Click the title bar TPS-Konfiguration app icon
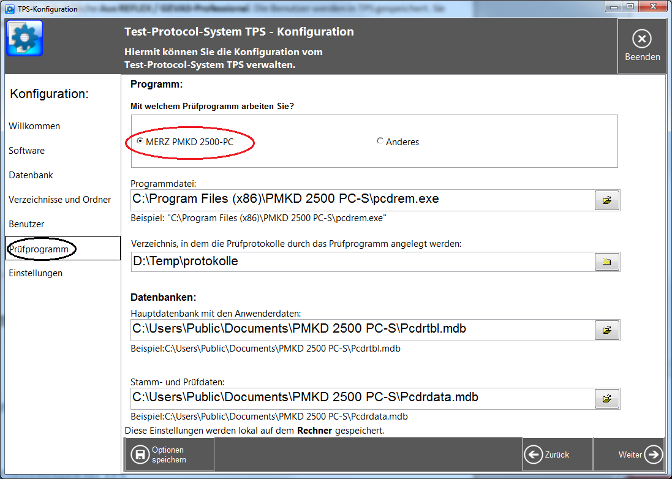Viewport: 672px width, 479px height. click(x=9, y=9)
